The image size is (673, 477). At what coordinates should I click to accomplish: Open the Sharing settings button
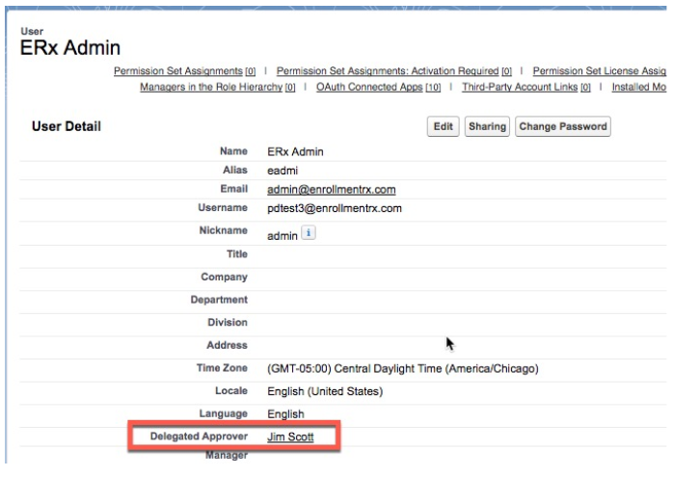487,126
